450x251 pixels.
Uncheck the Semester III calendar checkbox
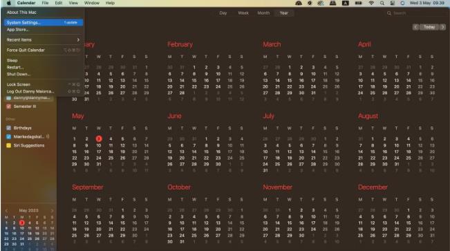8,106
